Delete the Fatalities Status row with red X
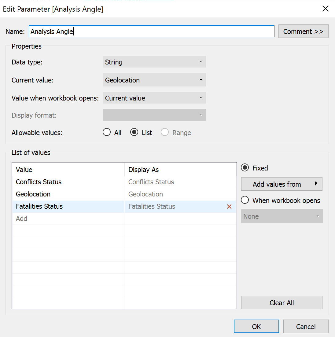335x337 pixels. [x=229, y=207]
